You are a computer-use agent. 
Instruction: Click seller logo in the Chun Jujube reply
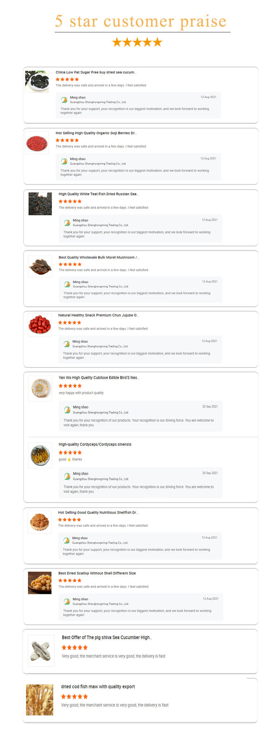(x=67, y=344)
